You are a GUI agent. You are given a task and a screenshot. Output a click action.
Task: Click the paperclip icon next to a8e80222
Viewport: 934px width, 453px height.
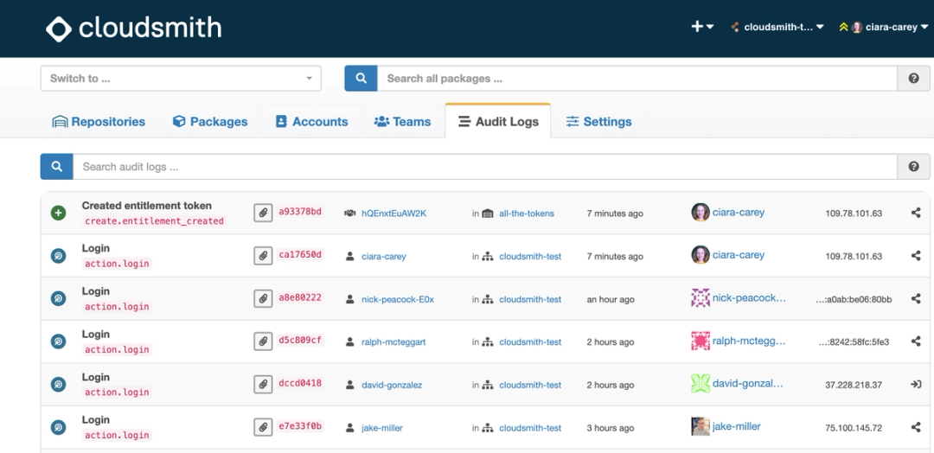point(263,299)
